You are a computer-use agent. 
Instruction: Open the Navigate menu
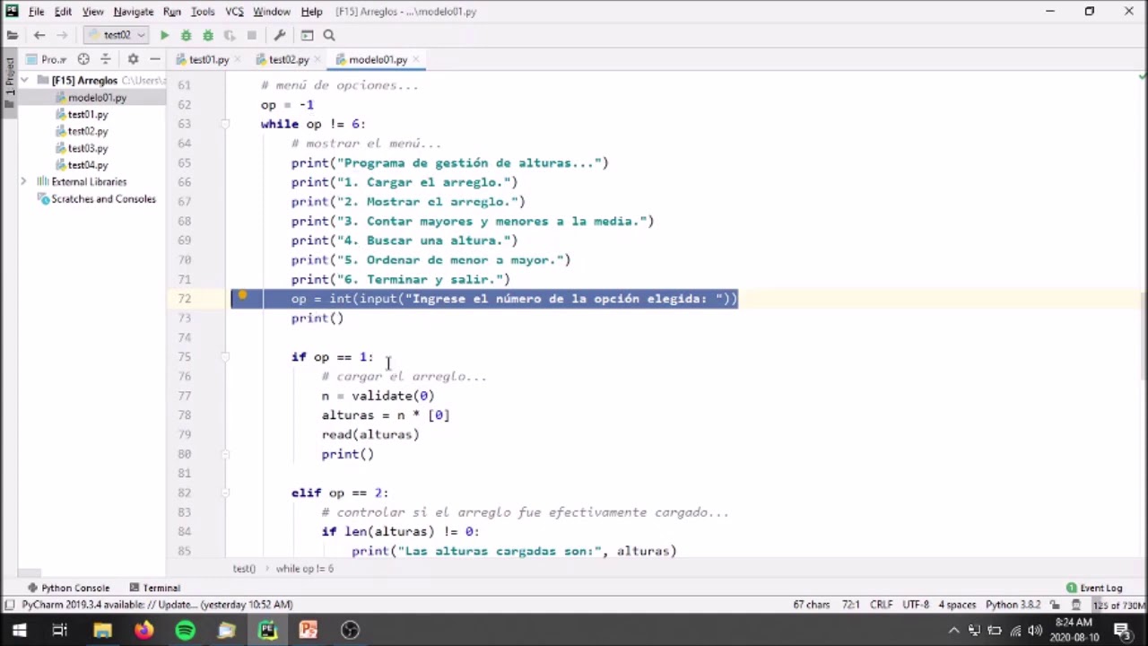(134, 12)
